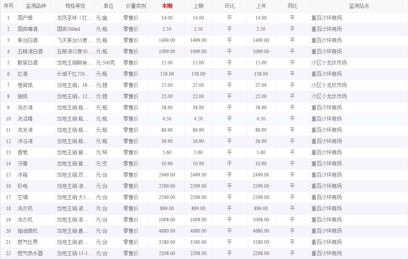Click 本期 price 1099.00 for 五粮液白酒
Viewport: 408px width, 259px height.
point(167,52)
